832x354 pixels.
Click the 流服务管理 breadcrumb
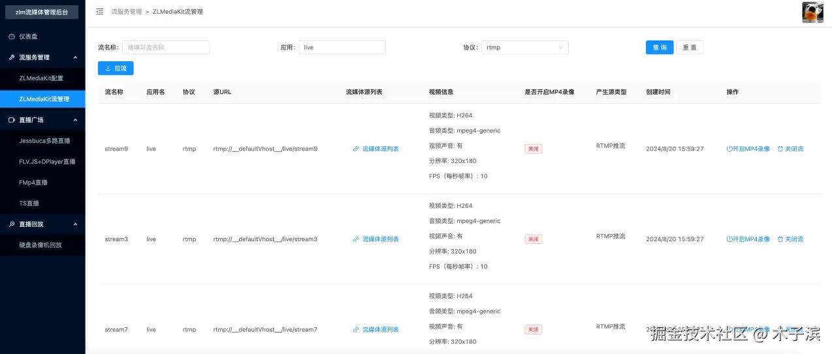(126, 12)
